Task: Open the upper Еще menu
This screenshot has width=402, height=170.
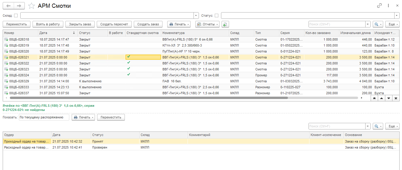Action: [392, 24]
